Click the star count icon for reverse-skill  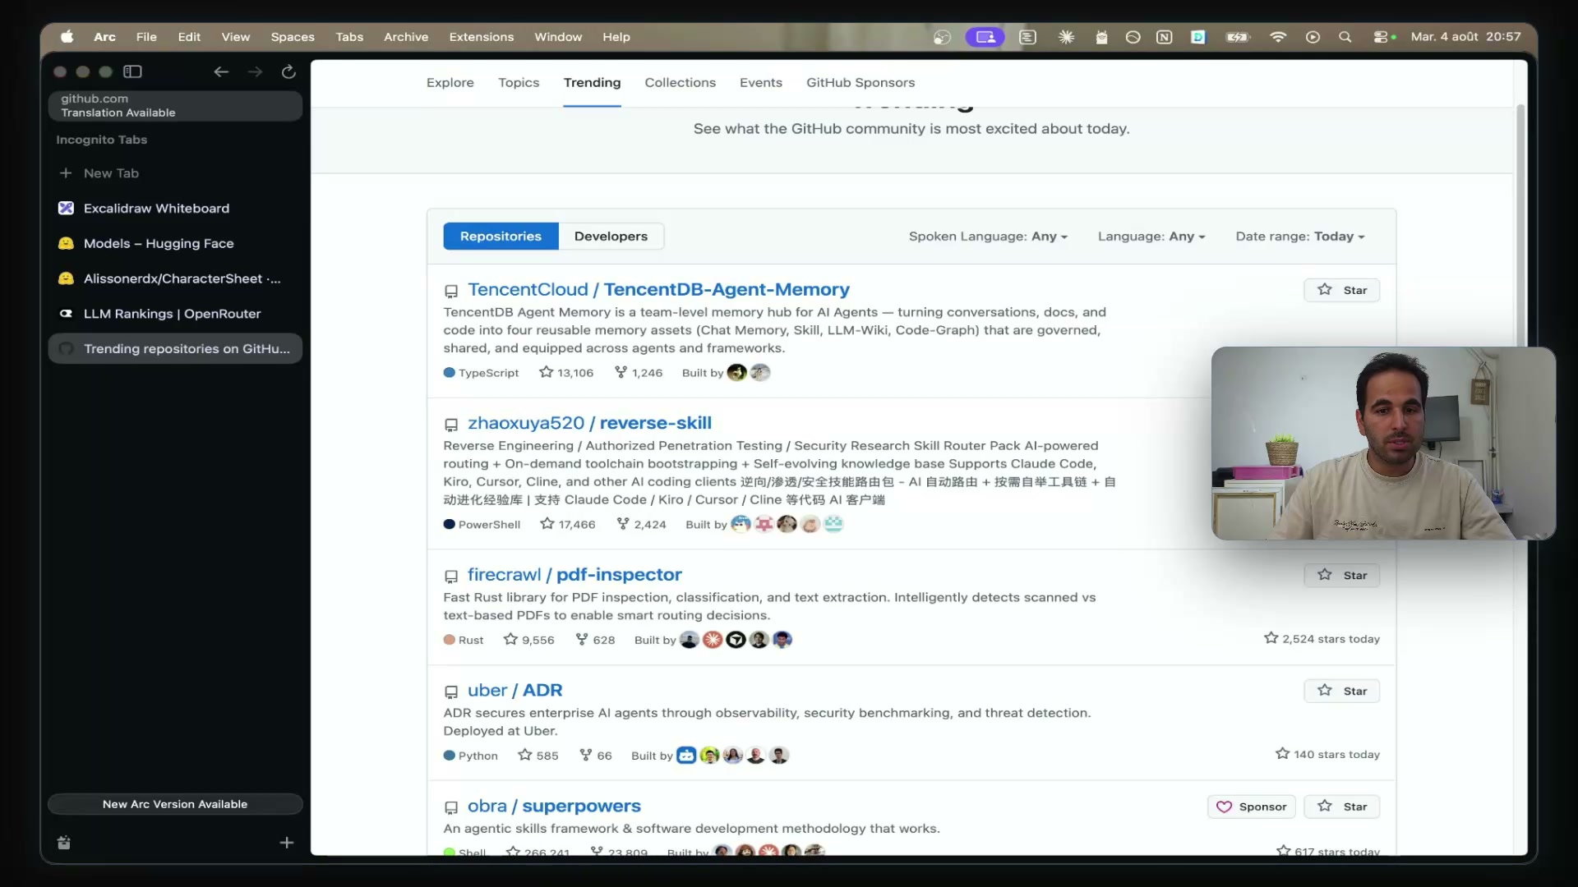click(x=547, y=524)
